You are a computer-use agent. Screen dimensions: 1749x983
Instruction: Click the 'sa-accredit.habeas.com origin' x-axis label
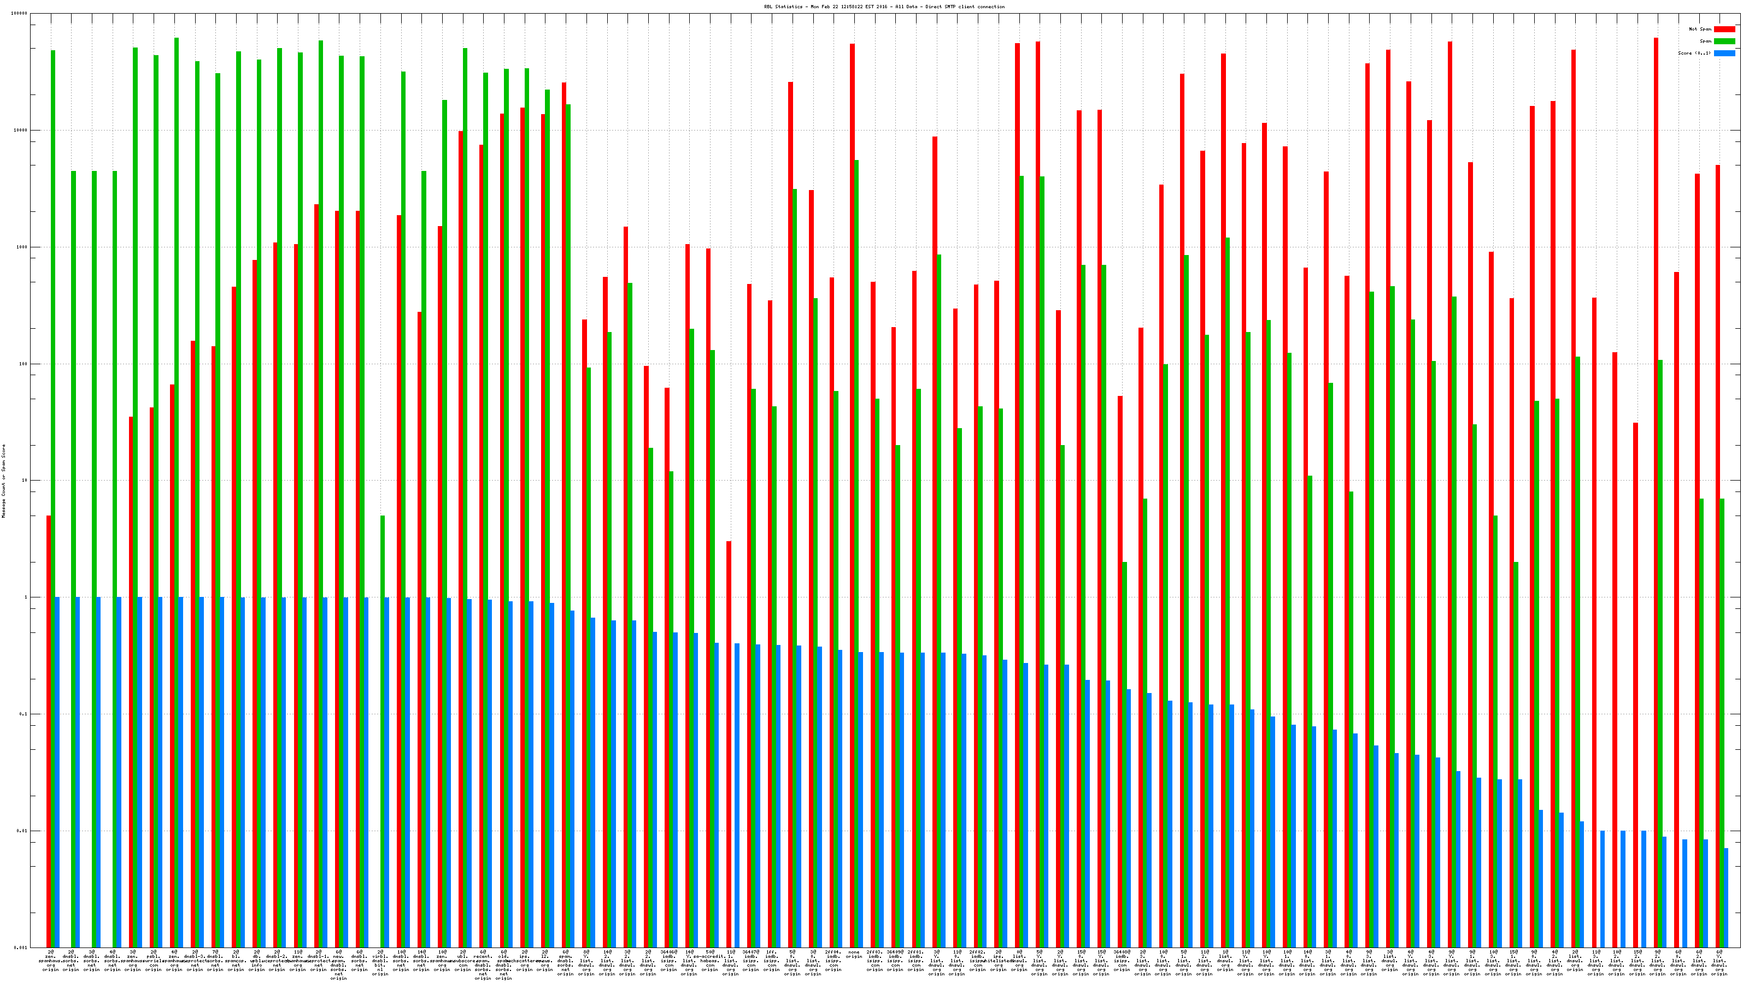[x=709, y=960]
